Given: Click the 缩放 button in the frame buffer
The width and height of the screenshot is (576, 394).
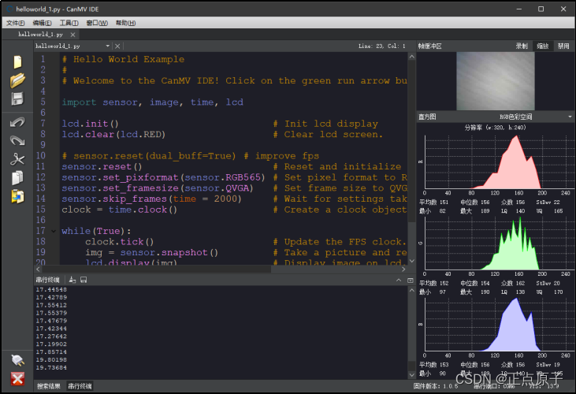Looking at the screenshot, I should [x=543, y=46].
